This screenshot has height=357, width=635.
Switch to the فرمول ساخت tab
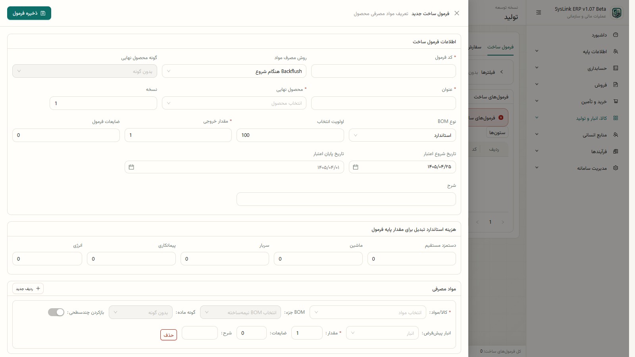point(500,47)
